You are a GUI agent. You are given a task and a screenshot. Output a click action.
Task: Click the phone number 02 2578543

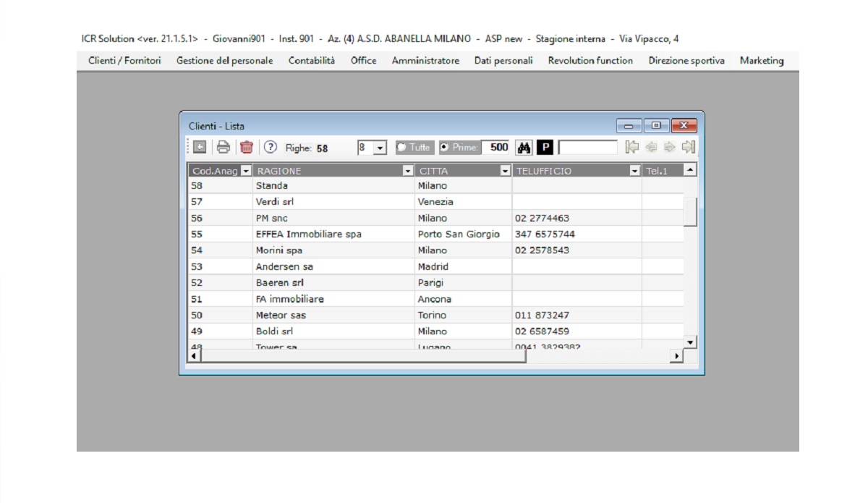tap(542, 250)
